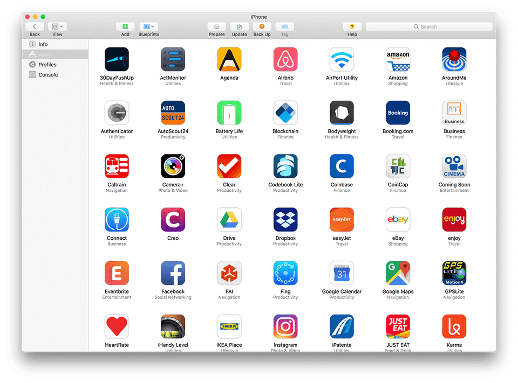Click the Add toolbar button
Screen dimensions: 518x383
[x=125, y=26]
